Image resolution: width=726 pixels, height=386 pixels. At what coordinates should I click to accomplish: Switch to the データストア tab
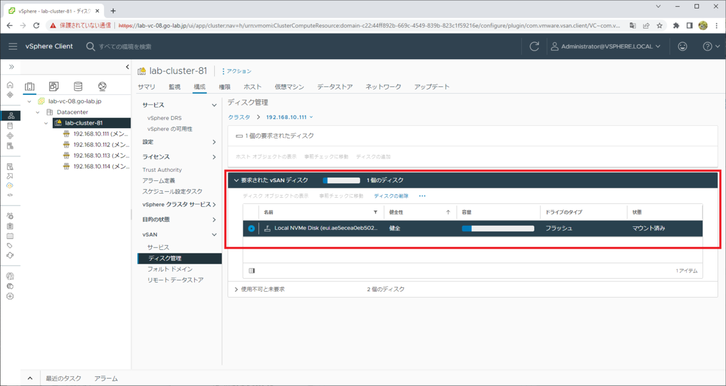335,87
